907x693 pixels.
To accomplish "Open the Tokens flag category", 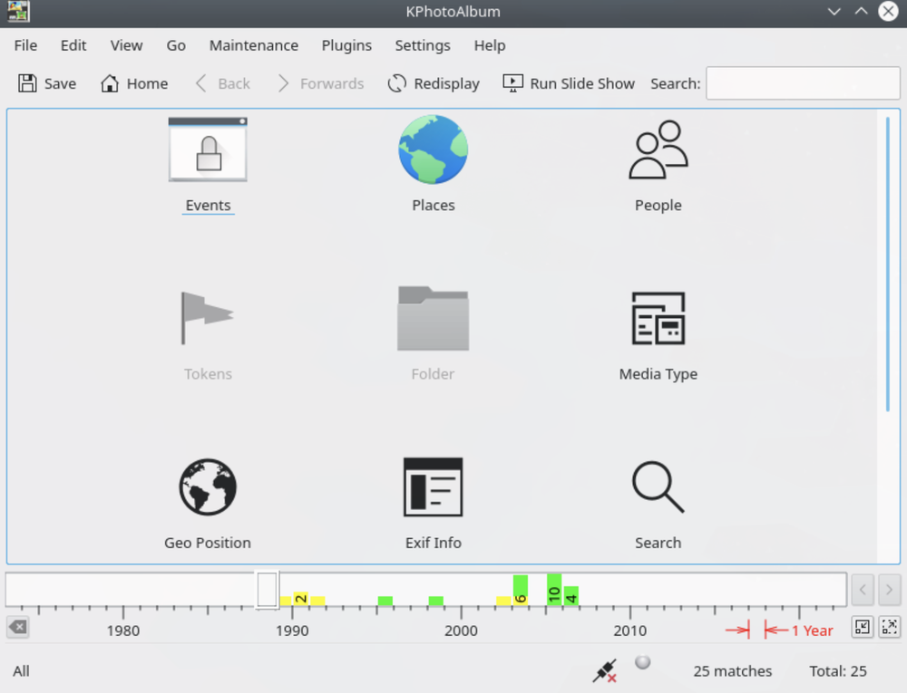I will (x=208, y=335).
